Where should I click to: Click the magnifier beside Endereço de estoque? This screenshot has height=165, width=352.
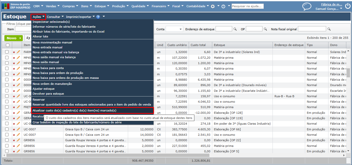(x=235, y=29)
